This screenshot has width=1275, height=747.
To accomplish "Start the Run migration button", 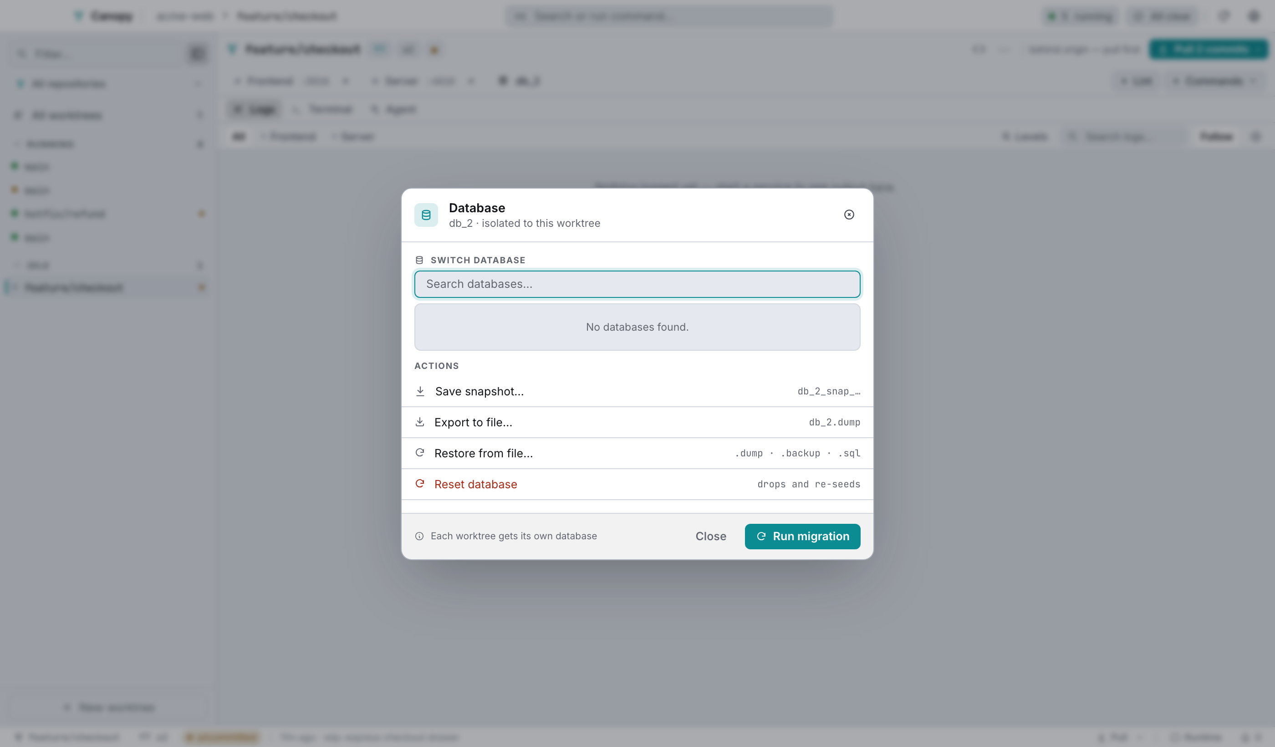I will point(802,537).
